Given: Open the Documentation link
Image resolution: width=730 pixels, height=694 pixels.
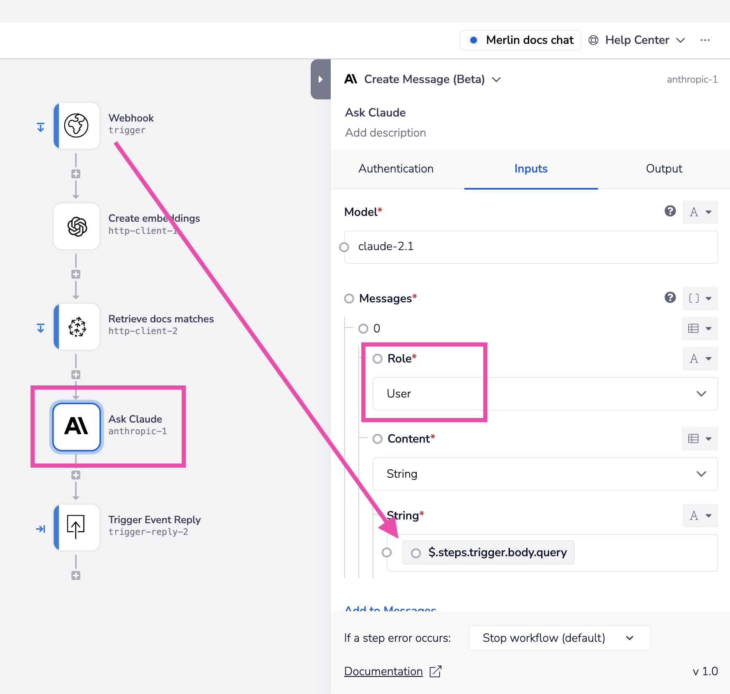Looking at the screenshot, I should pos(383,671).
